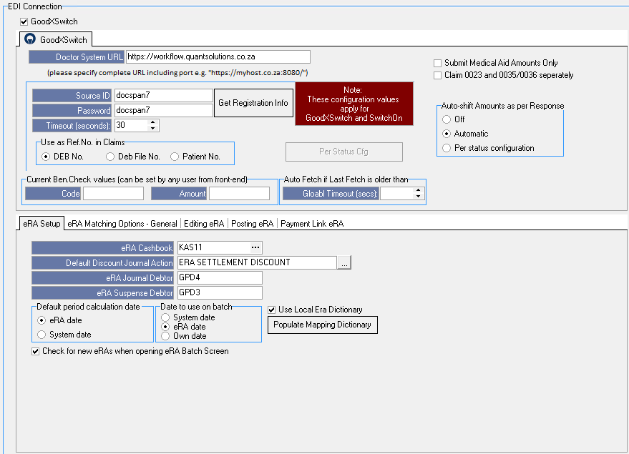Click Populate Mapping Dictionary button

(322, 325)
